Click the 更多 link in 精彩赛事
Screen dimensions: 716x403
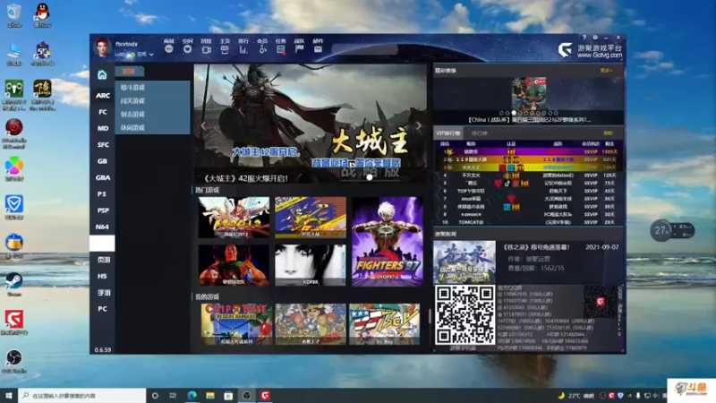click(x=606, y=71)
